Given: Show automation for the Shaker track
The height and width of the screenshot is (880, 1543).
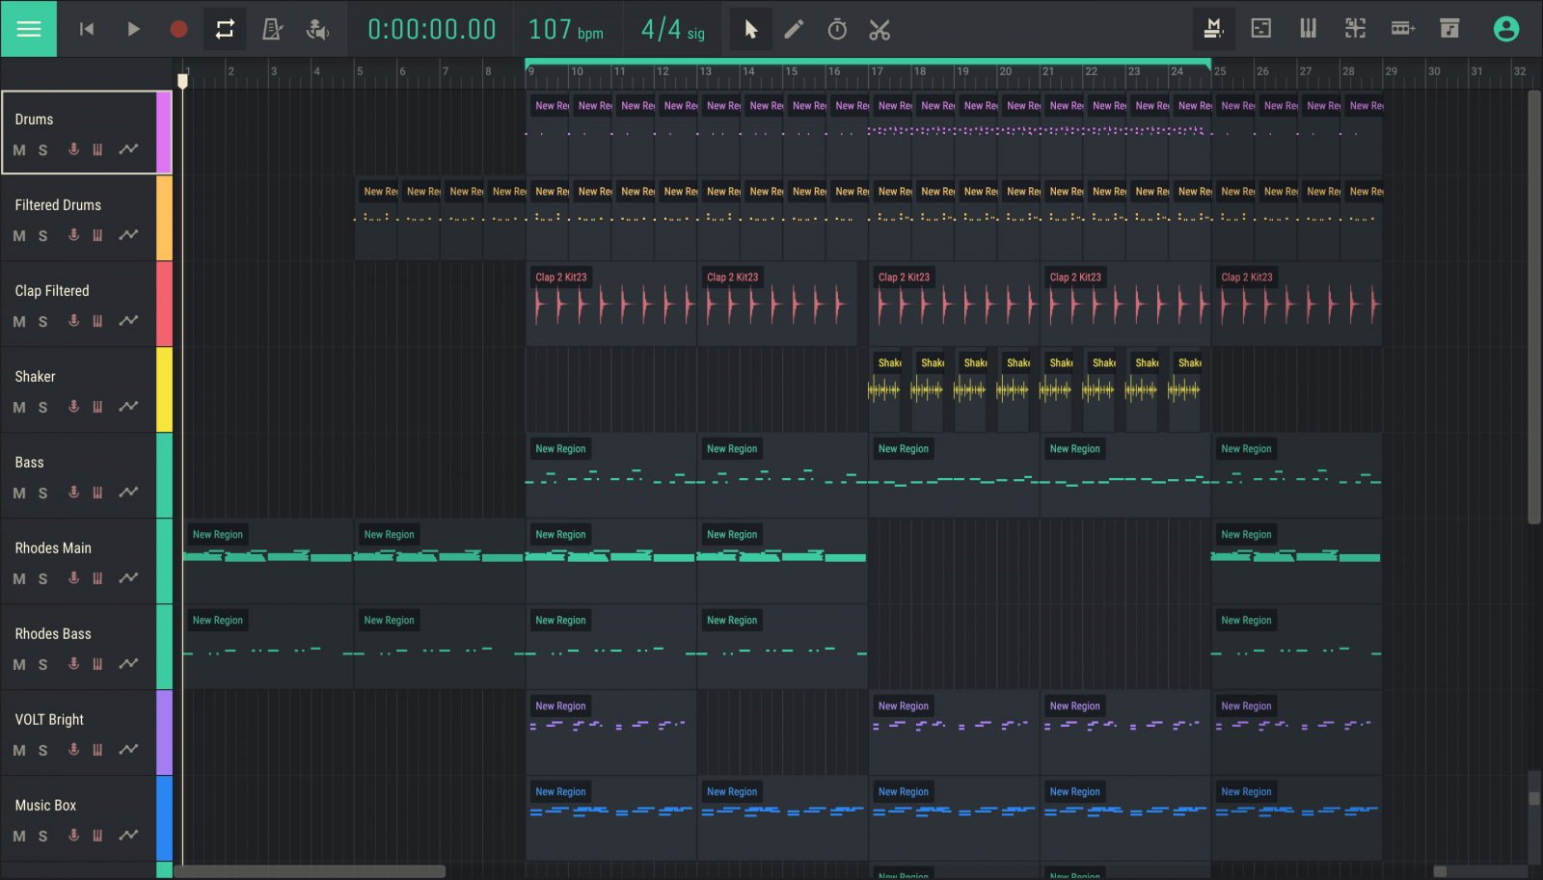Looking at the screenshot, I should [128, 406].
